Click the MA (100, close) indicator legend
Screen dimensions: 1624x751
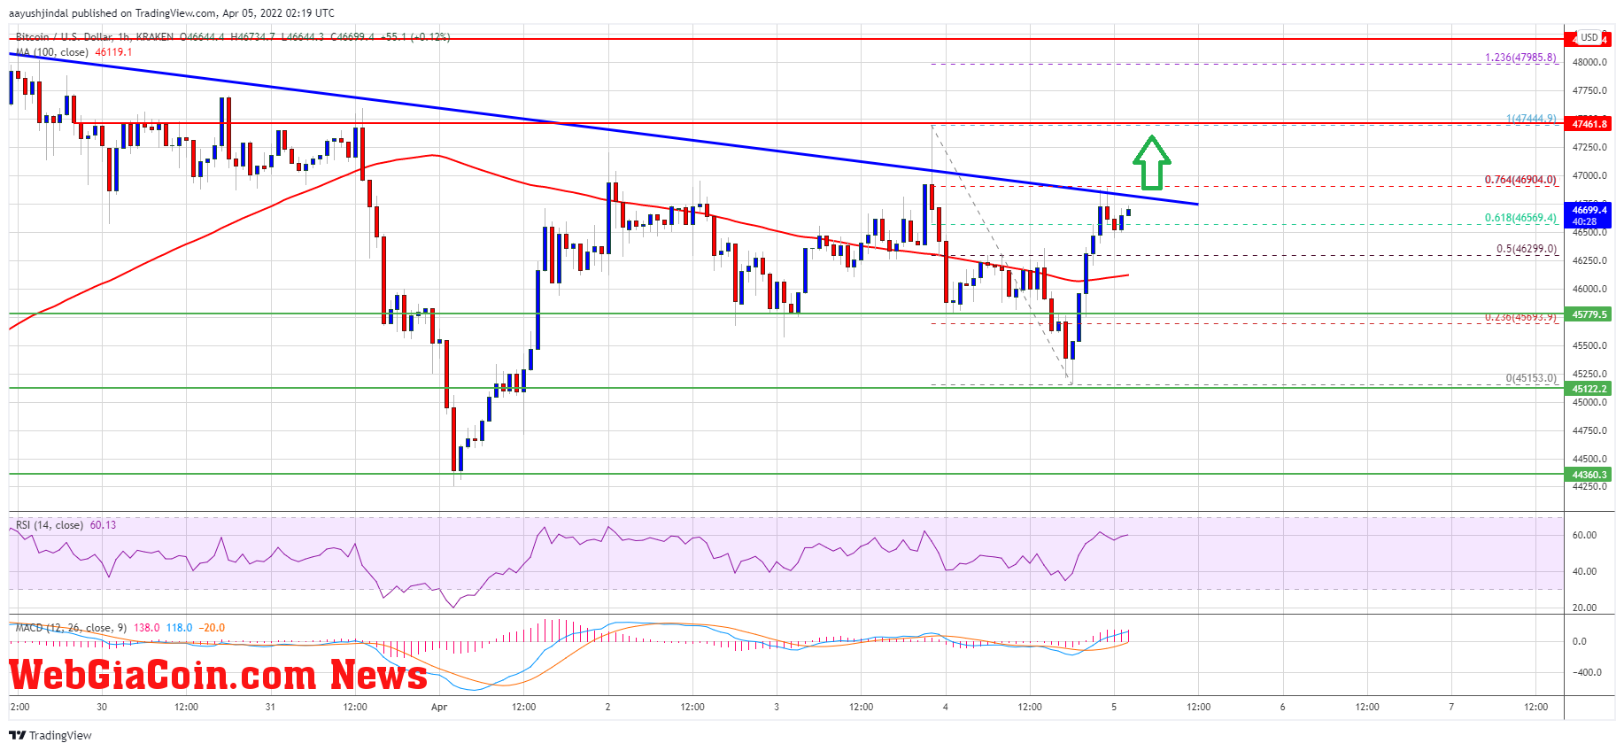tap(52, 52)
